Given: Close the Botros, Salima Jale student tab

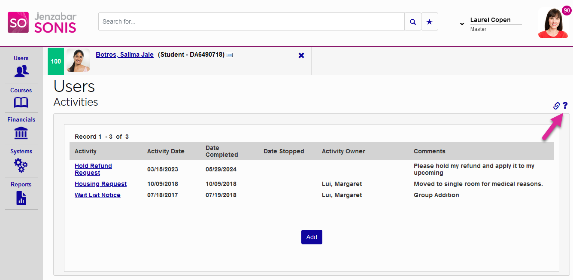Looking at the screenshot, I should 301,55.
